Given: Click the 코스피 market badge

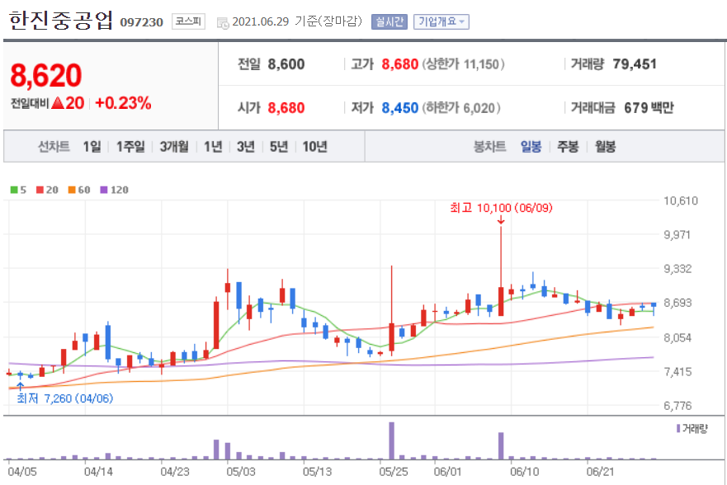Looking at the screenshot, I should click(188, 21).
